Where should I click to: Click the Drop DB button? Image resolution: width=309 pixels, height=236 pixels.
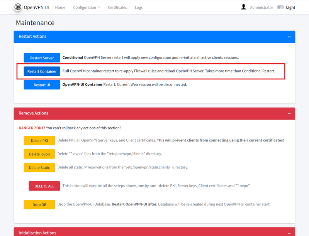click(39, 204)
